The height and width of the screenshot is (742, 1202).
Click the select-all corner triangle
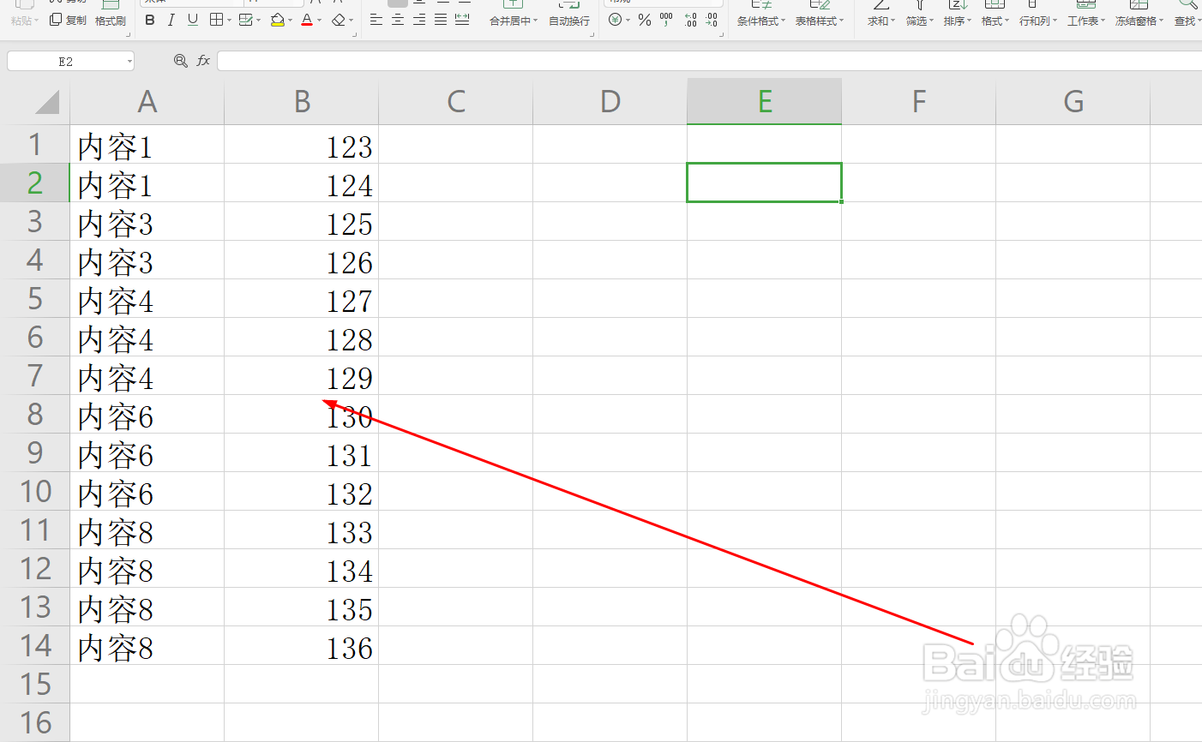(x=47, y=102)
